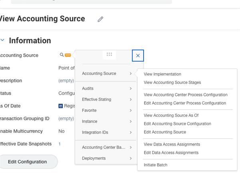Choose Edit Accounting Source option
Image resolution: width=240 pixels, height=176 pixels.
coord(165,132)
